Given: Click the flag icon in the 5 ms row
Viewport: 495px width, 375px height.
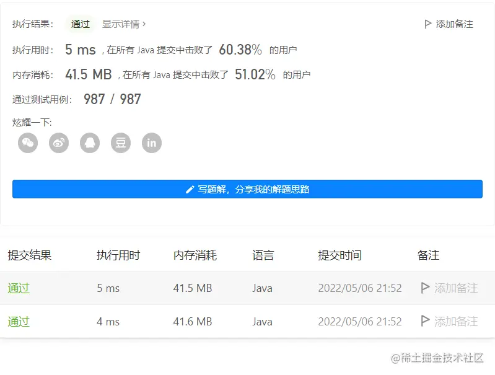Looking at the screenshot, I should (x=425, y=288).
